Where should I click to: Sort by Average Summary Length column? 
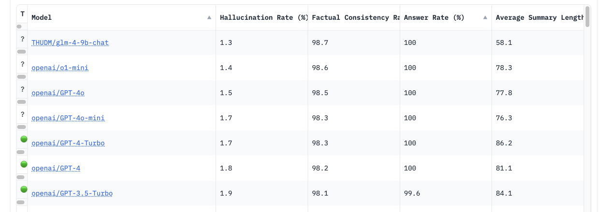coord(539,17)
